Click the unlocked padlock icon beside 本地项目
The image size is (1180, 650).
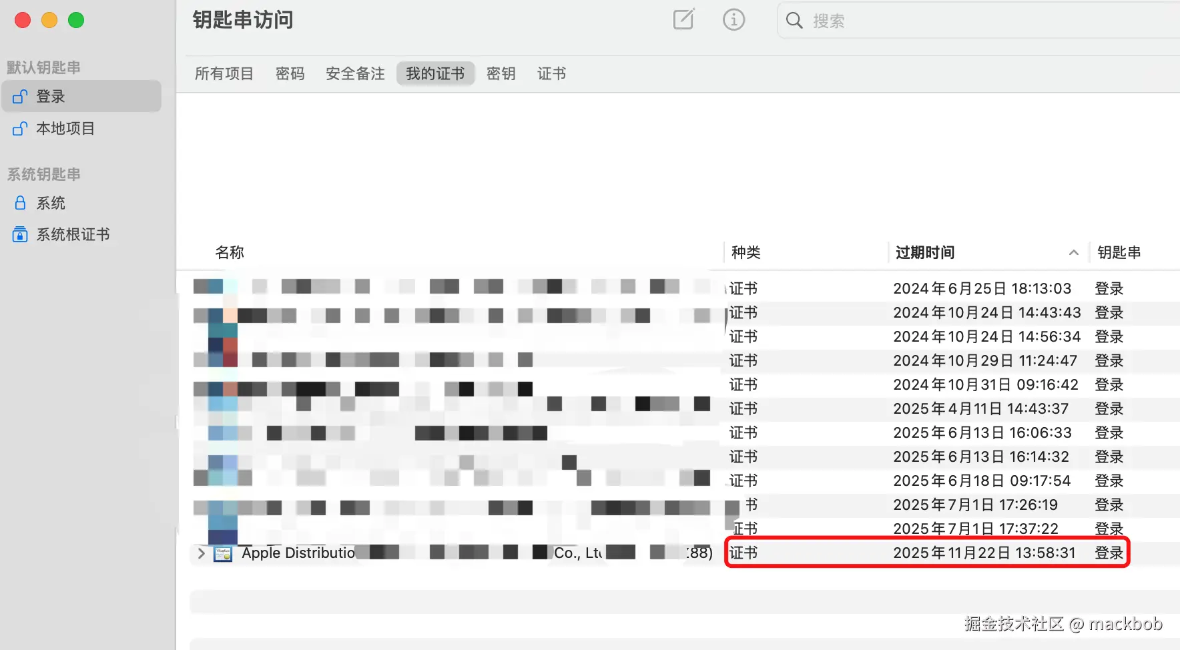click(20, 128)
